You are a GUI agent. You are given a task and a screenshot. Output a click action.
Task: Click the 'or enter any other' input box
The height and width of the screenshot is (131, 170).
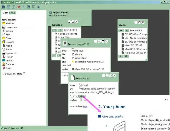pos(24,74)
